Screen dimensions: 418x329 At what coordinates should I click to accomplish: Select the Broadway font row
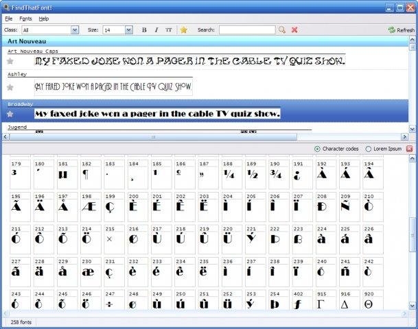(x=205, y=111)
